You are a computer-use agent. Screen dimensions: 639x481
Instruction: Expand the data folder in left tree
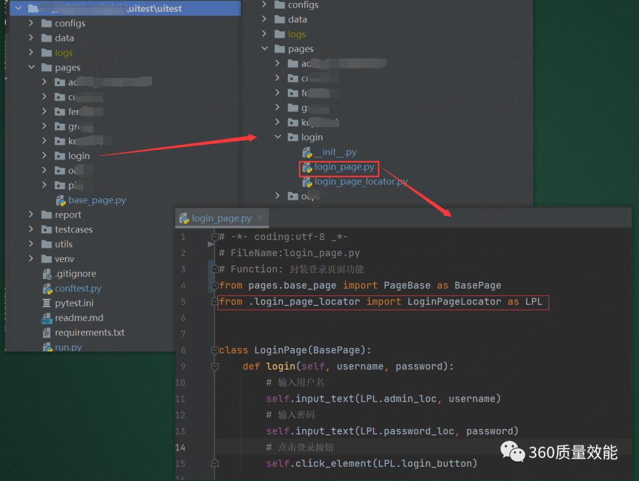click(31, 38)
